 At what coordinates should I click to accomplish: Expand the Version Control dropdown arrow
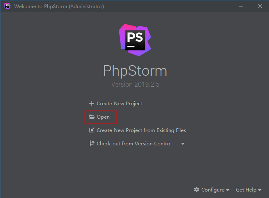(183, 144)
